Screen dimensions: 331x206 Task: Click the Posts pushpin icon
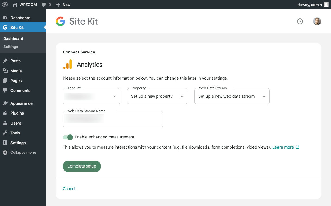click(5, 61)
